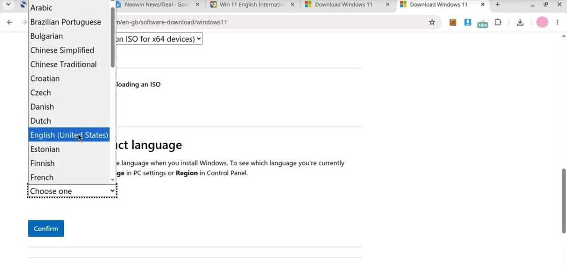Pick Chinese Traditional language
This screenshot has height=266, width=567.
pyautogui.click(x=69, y=64)
